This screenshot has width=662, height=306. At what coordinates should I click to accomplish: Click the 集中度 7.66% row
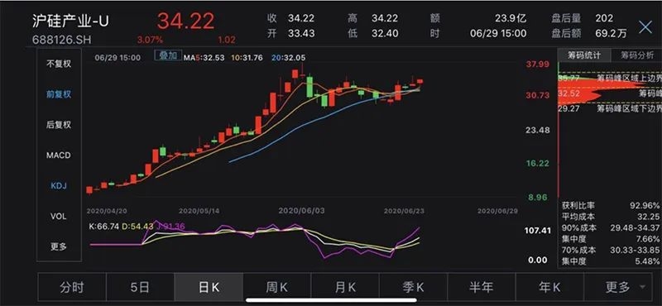click(611, 239)
